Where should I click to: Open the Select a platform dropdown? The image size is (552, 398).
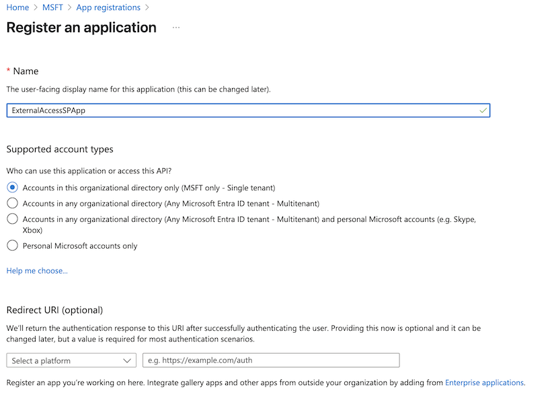tap(71, 360)
